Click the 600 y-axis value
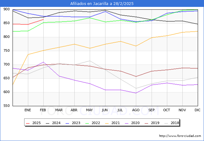The height and width of the screenshot is (141, 204). click(x=7, y=92)
